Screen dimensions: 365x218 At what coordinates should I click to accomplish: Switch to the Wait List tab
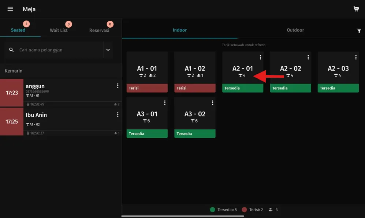point(59,30)
